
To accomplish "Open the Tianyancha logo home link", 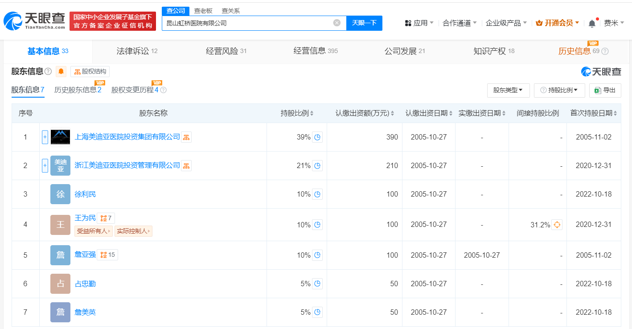I will [34, 21].
